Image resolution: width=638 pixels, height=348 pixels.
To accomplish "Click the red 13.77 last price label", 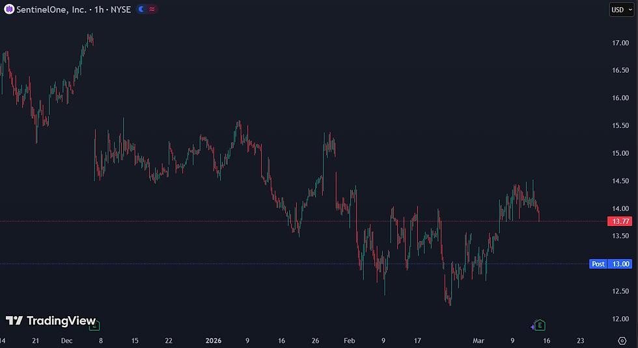I will [x=620, y=221].
